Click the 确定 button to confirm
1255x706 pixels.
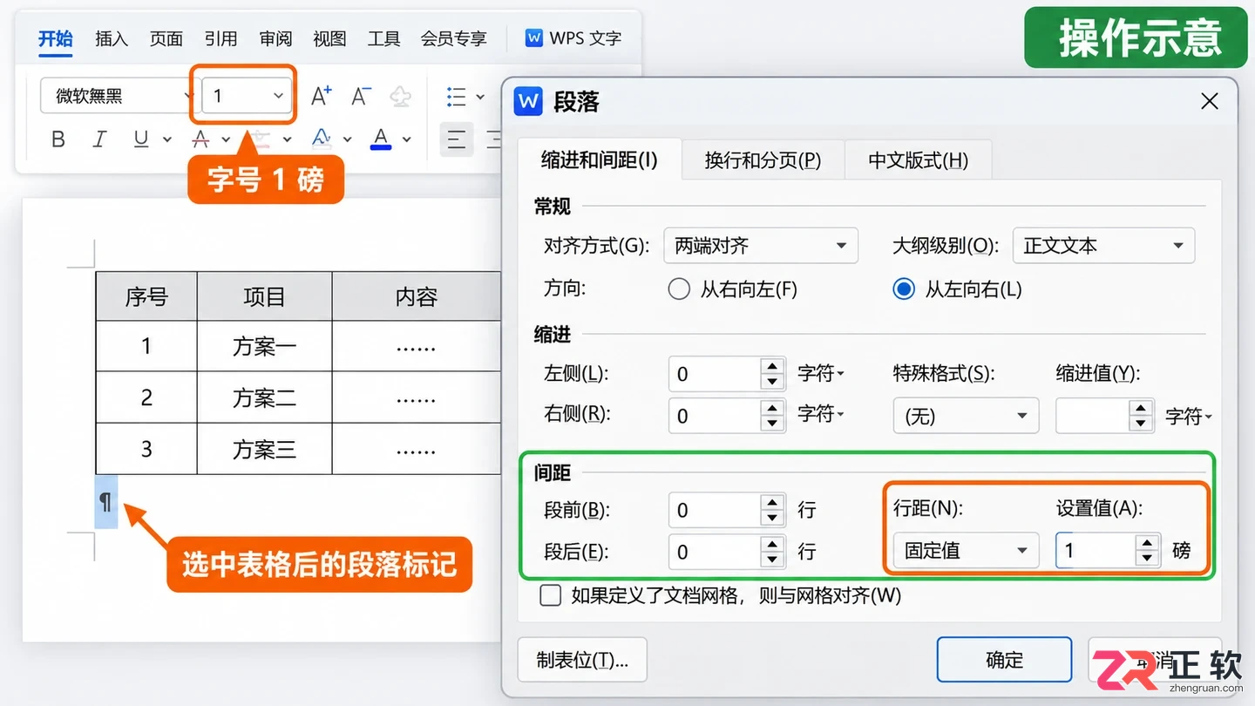click(x=1004, y=660)
